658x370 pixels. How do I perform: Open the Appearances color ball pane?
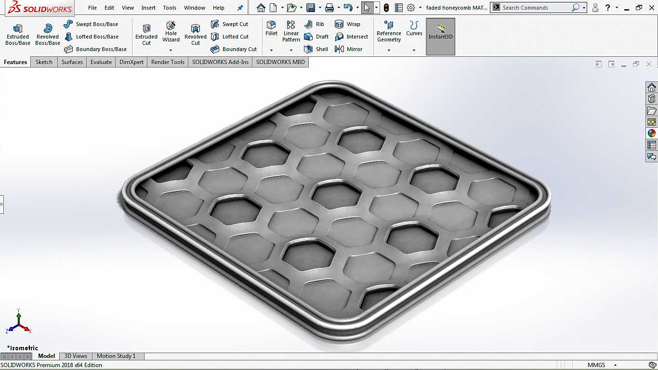click(x=652, y=133)
